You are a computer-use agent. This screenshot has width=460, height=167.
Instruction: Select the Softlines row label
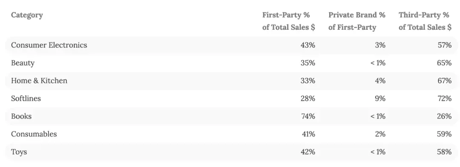(x=26, y=99)
